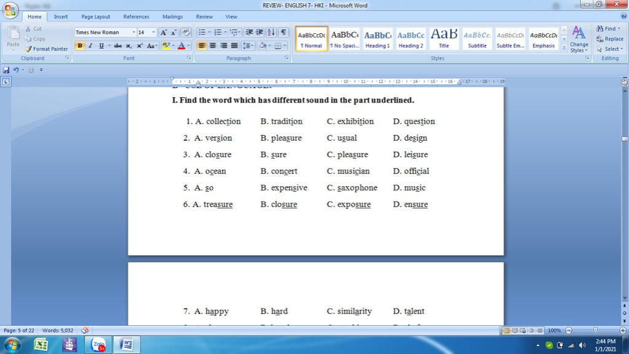Open Zalo from the taskbar
Viewport: 629px width, 354px height.
[x=98, y=345]
